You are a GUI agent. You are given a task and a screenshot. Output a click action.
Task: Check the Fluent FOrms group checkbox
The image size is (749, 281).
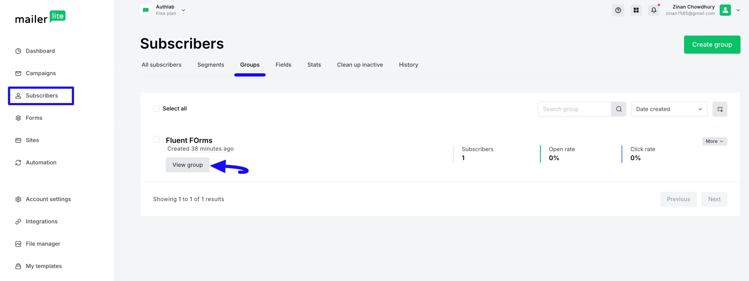[156, 139]
